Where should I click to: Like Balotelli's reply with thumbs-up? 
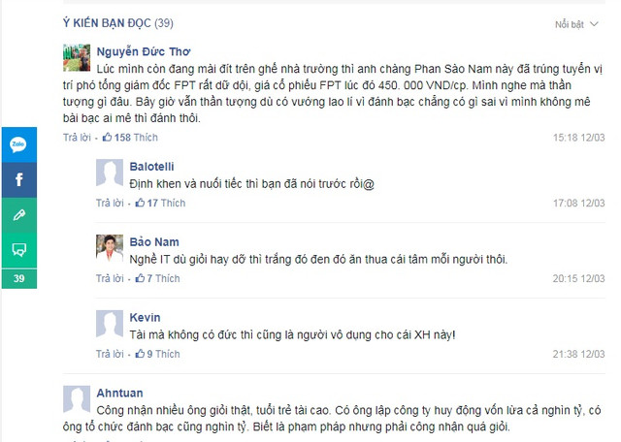[140, 203]
